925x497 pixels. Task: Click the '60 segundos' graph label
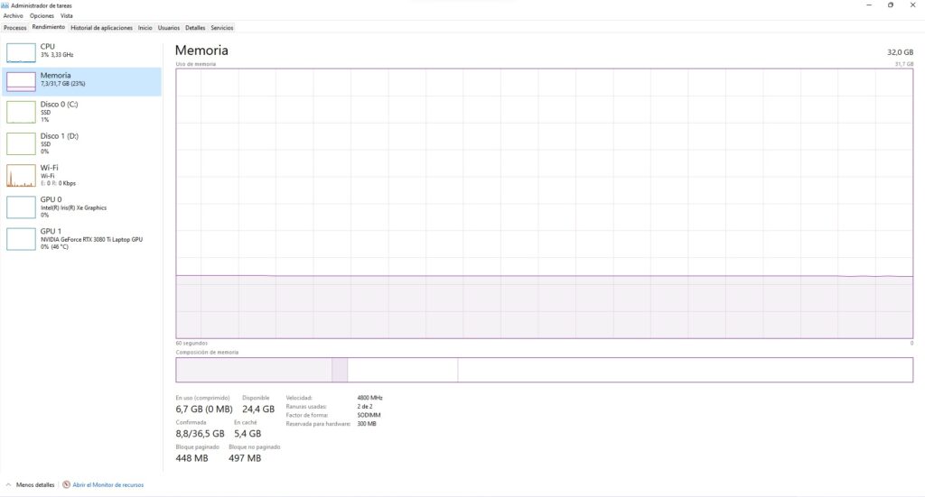pos(192,343)
